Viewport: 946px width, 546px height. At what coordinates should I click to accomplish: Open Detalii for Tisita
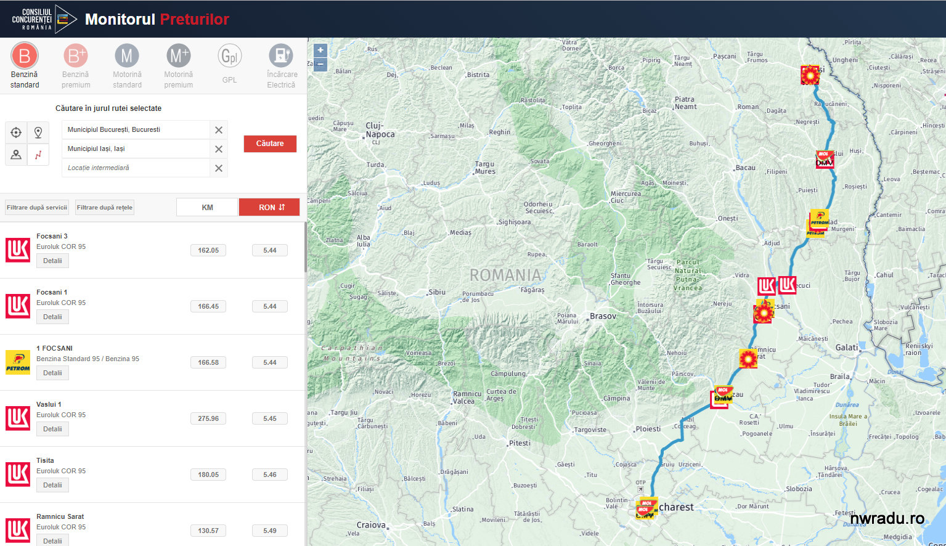click(x=52, y=485)
